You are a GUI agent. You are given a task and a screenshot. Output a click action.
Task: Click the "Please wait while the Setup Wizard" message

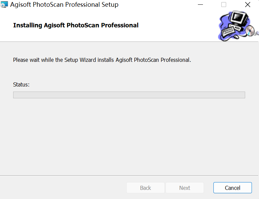click(102, 60)
